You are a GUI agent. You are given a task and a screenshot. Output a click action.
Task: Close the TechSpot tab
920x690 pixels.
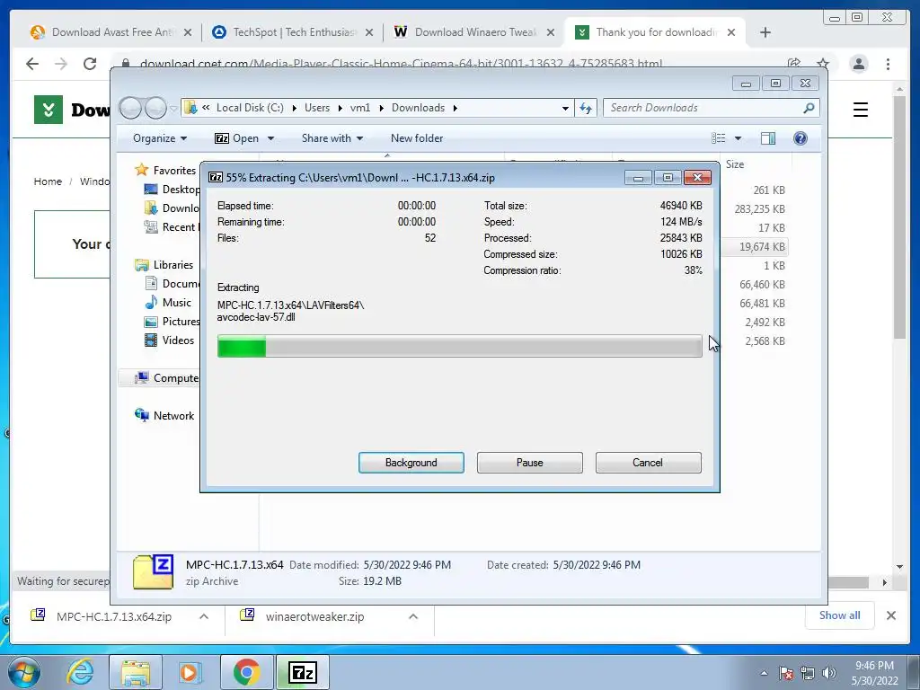click(369, 33)
